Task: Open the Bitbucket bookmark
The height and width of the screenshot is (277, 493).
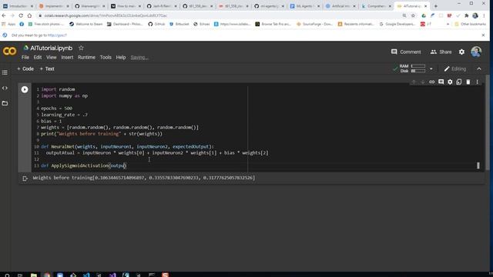Action: [x=179, y=24]
